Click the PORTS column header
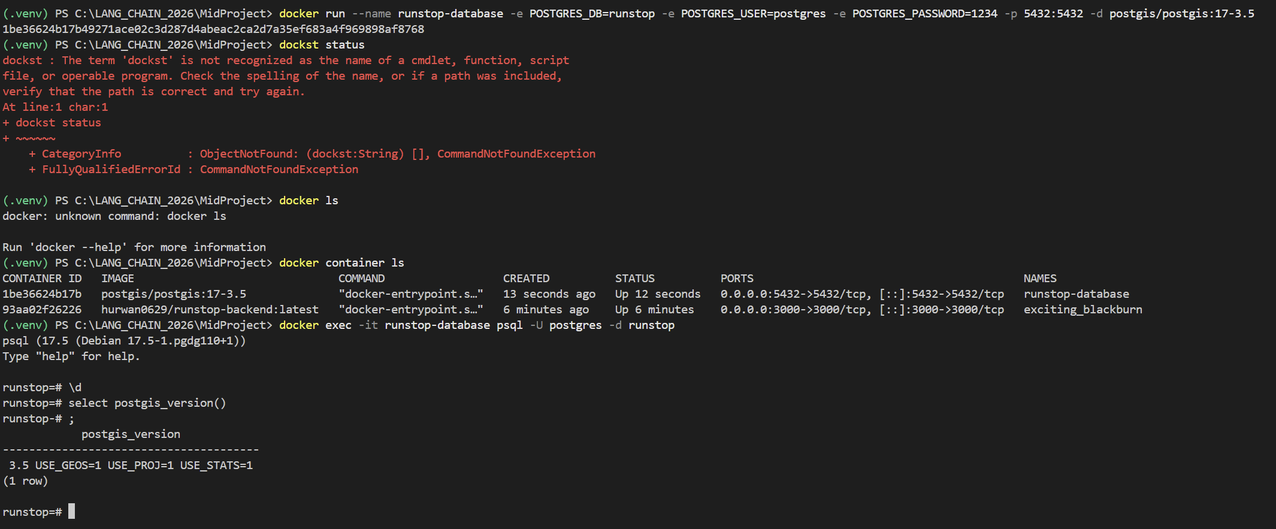The width and height of the screenshot is (1276, 529). 737,279
